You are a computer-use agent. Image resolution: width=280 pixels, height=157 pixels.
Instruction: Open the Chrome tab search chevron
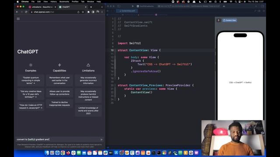[102, 7]
